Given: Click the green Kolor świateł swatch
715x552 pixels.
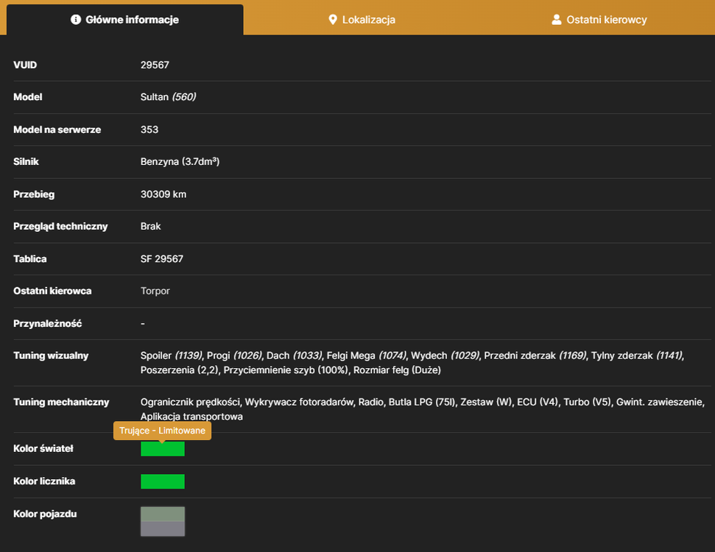Looking at the screenshot, I should pos(163,449).
